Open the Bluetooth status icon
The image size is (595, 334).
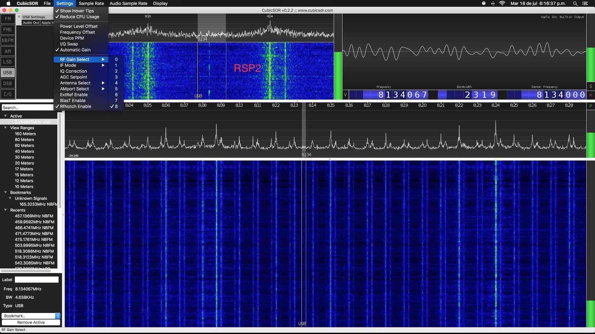(493, 3)
